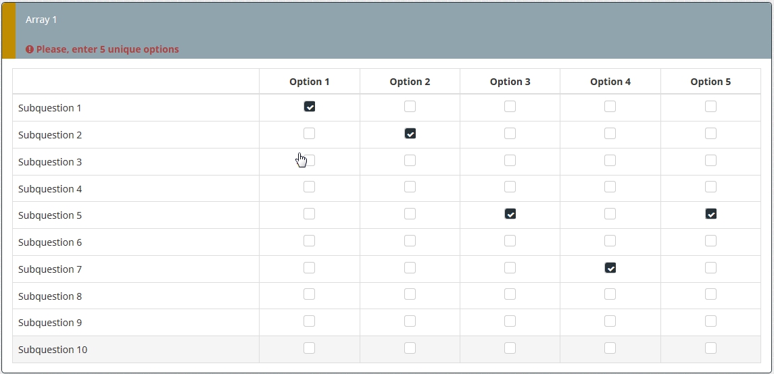The height and width of the screenshot is (374, 774).
Task: Click the Subquestion 6 row label
Action: (50, 242)
